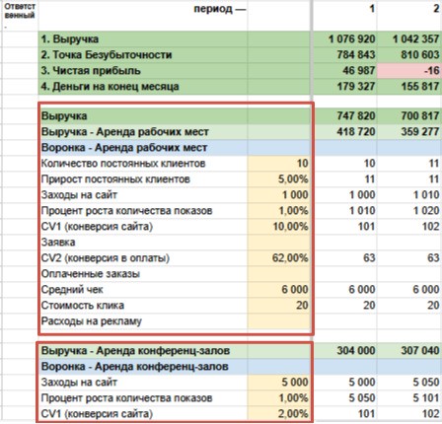
Task: Click the 'Ответственный' column header cell
Action: tap(20, 16)
